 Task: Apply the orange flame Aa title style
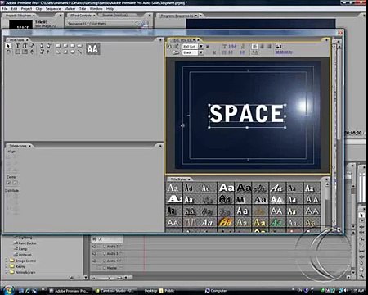(x=225, y=223)
